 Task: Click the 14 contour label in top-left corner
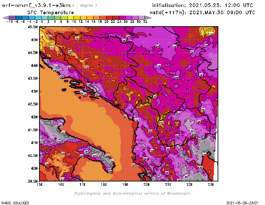[41, 36]
